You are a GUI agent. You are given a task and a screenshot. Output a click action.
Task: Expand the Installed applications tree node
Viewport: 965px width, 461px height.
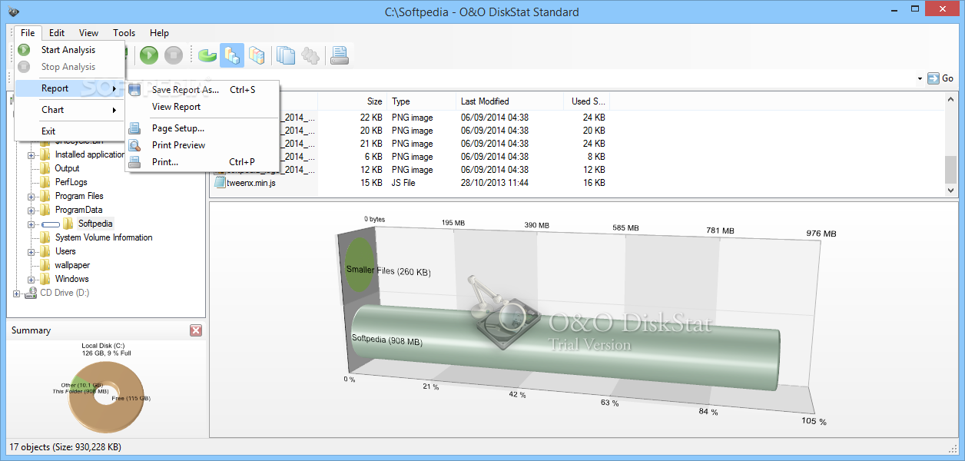32,154
